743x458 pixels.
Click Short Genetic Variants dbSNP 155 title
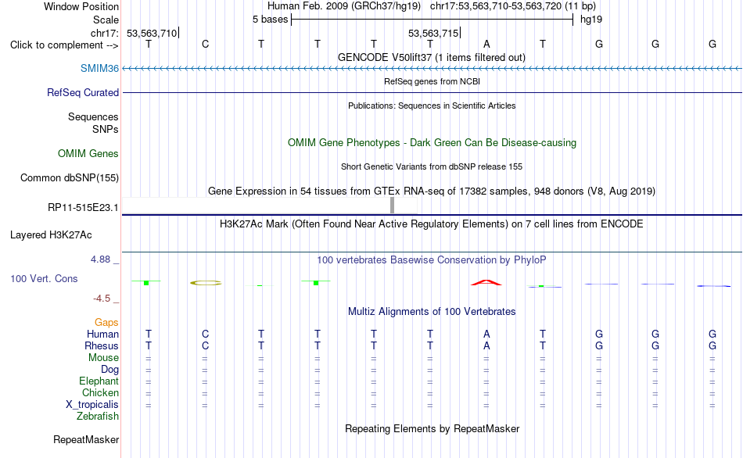coord(432,166)
